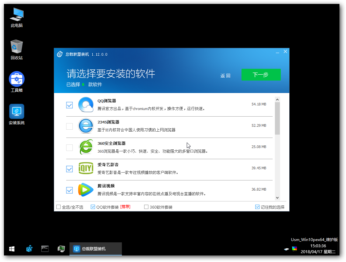Click the 360安全浏览器 title text
The width and height of the screenshot is (346, 262).
click(111, 143)
